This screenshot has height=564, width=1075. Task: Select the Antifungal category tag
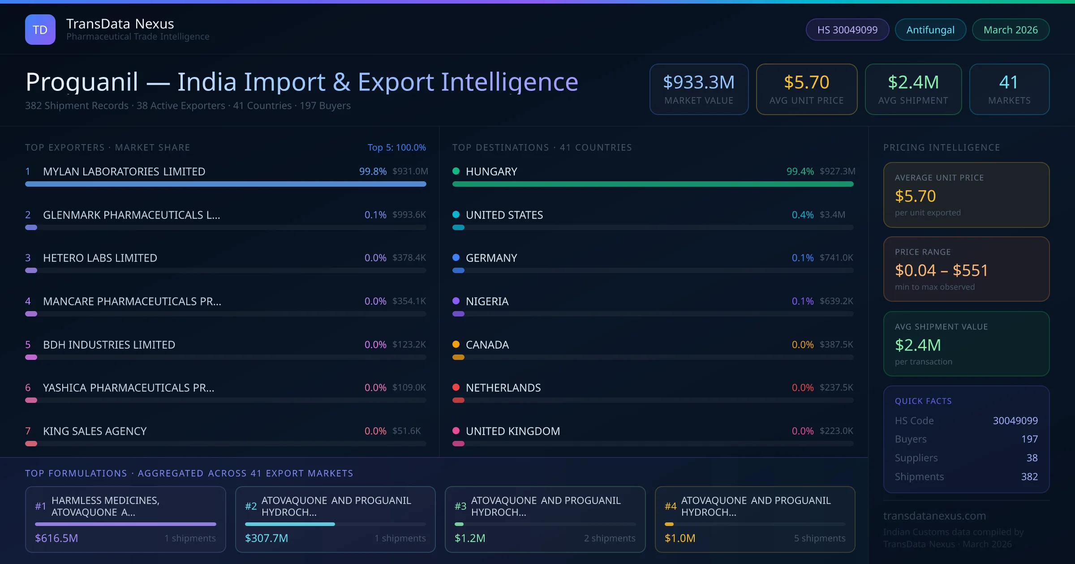pos(930,30)
